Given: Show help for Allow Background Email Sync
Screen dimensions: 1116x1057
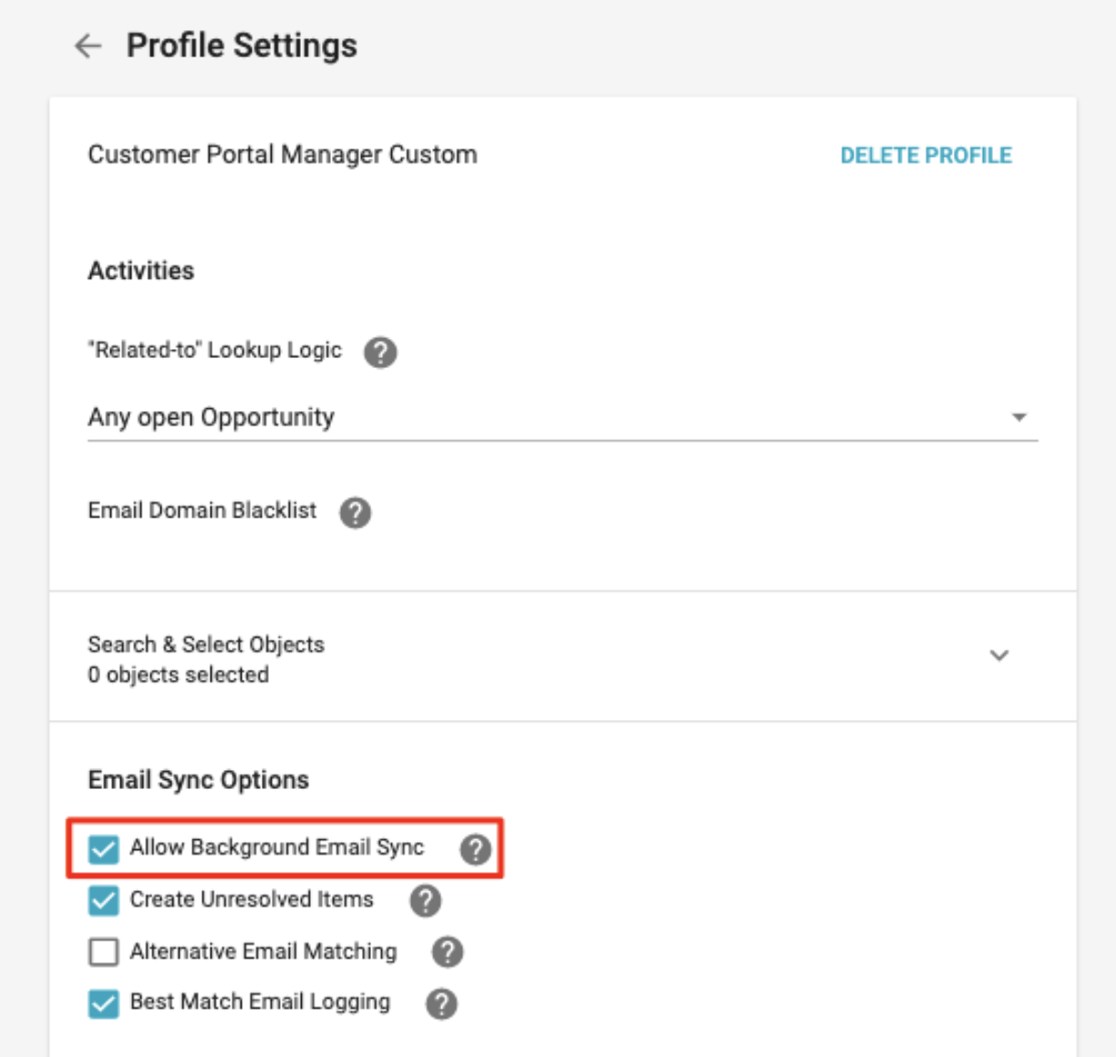Looking at the screenshot, I should pos(475,849).
